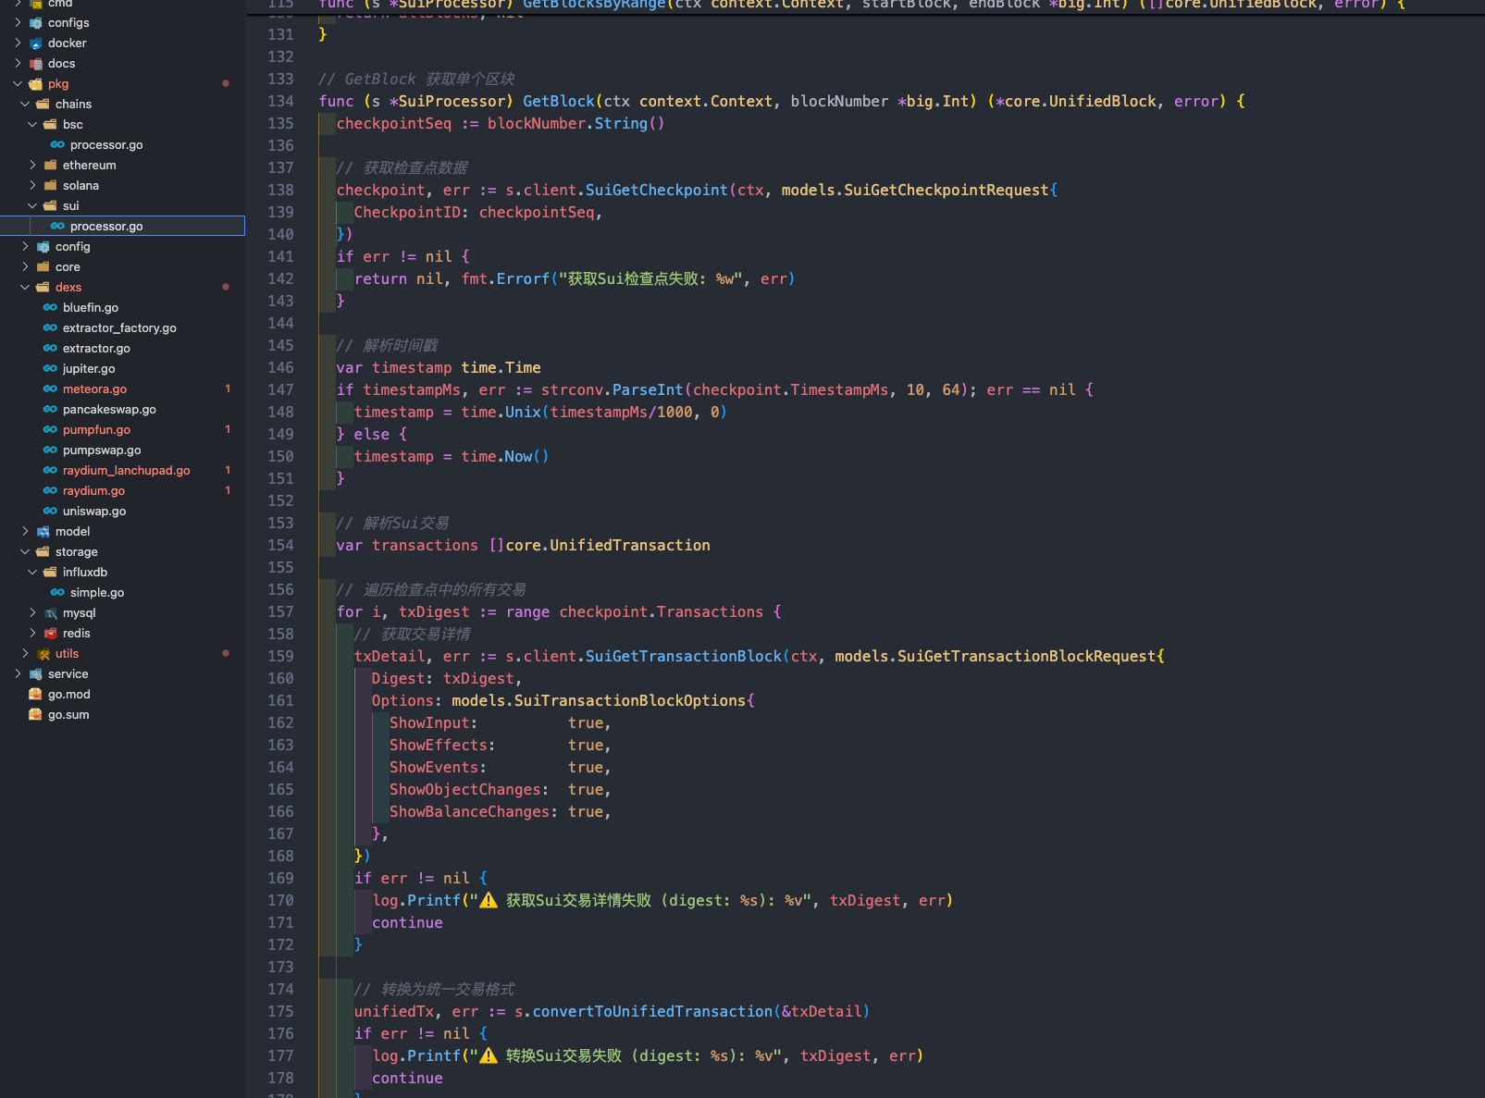The height and width of the screenshot is (1098, 1485).
Task: Click the convertToUnifiedTransaction function call
Action: pyautogui.click(x=652, y=1011)
